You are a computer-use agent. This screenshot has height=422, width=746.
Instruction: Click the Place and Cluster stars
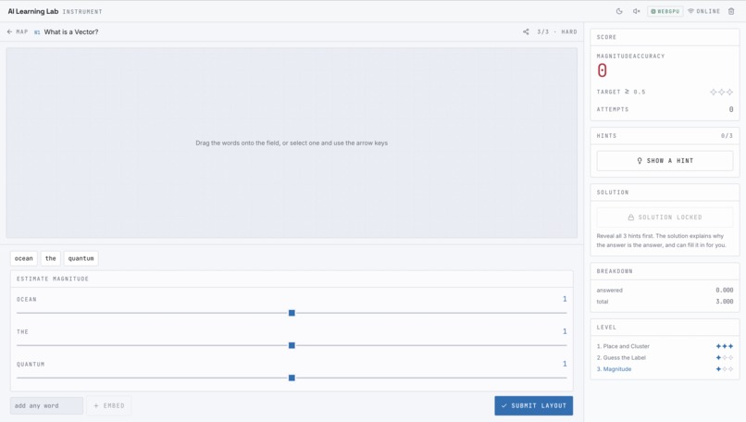725,346
